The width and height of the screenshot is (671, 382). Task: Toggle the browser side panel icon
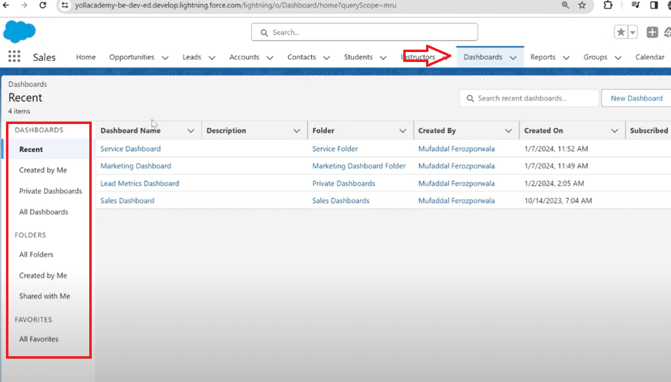pyautogui.click(x=654, y=5)
